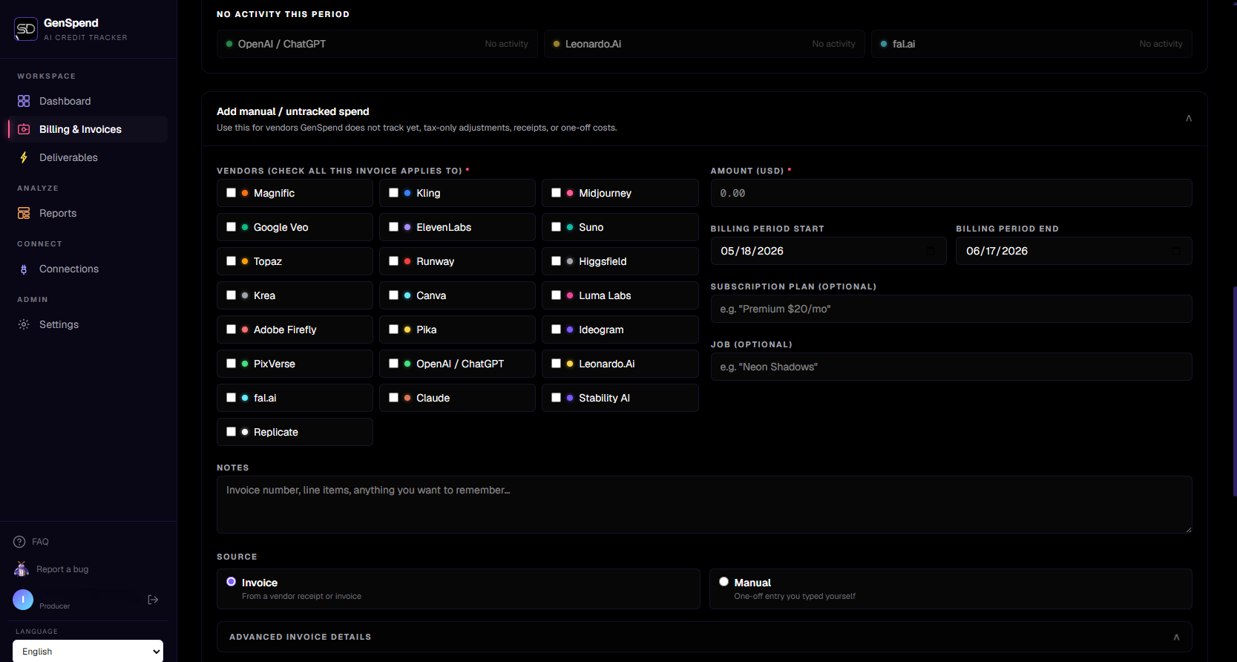The image size is (1237, 662).
Task: Check the Magnific vendor checkbox
Action: coord(231,193)
